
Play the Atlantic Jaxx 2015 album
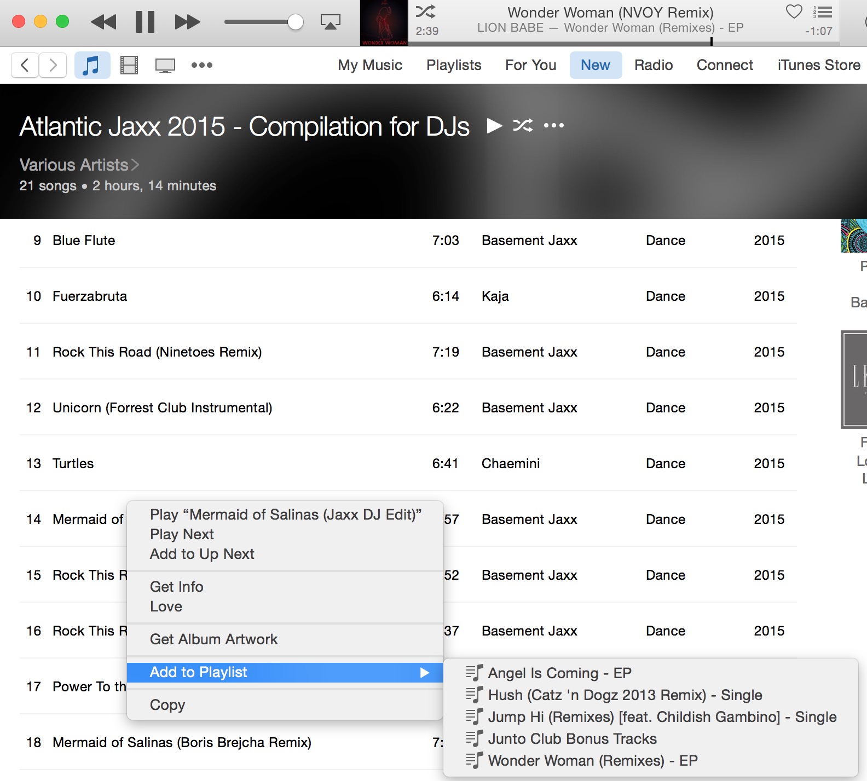point(494,126)
